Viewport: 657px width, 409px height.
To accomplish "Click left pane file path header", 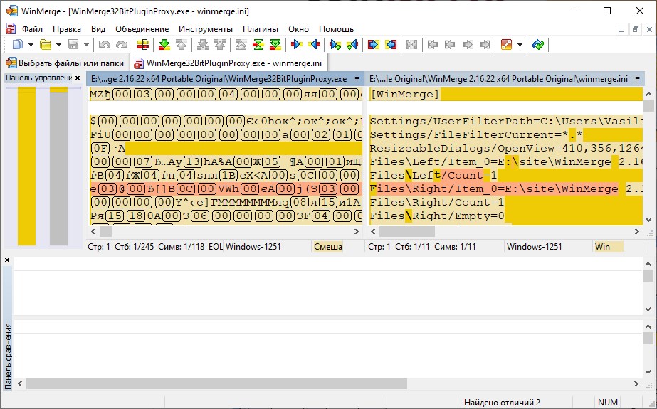I will tap(219, 79).
